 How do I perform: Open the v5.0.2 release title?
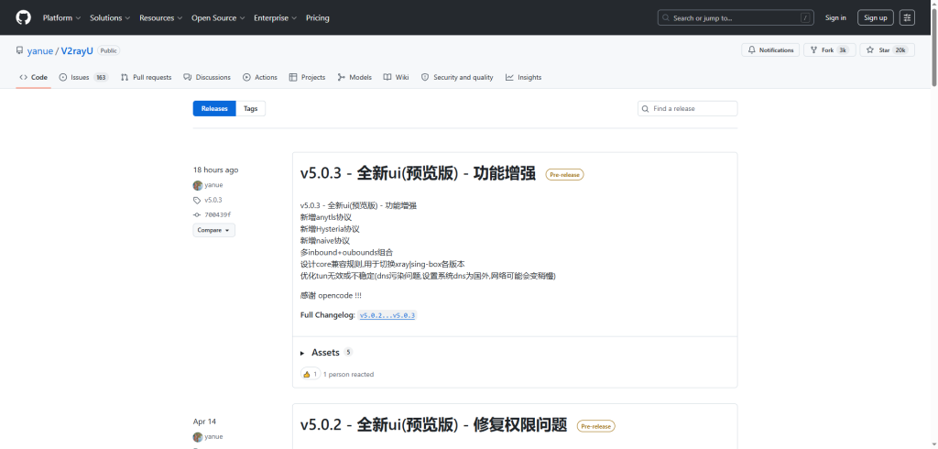(x=433, y=425)
